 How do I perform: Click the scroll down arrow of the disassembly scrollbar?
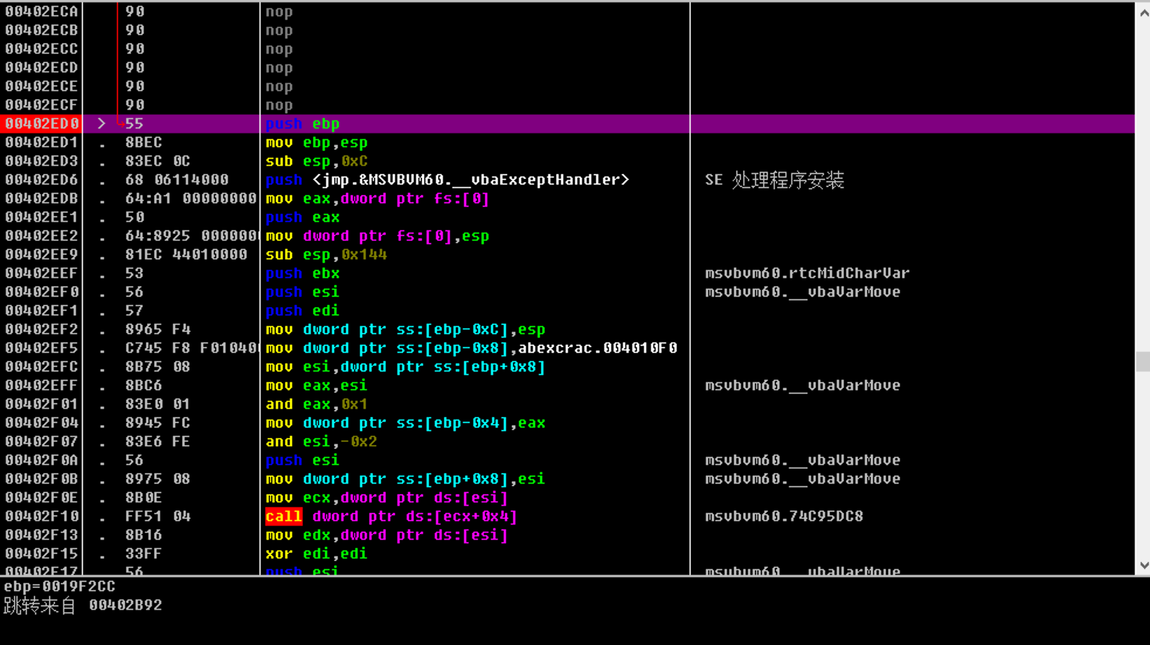tap(1143, 565)
